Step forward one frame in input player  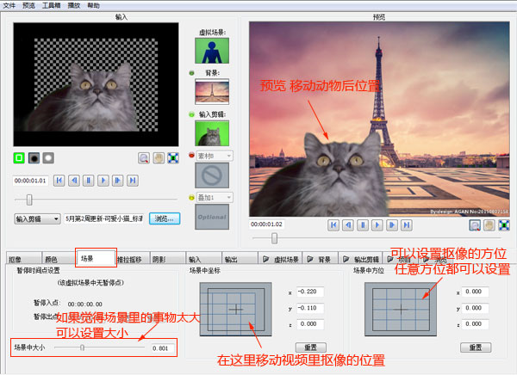pyautogui.click(x=118, y=181)
